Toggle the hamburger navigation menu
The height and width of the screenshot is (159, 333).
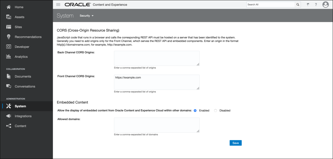click(x=58, y=4)
